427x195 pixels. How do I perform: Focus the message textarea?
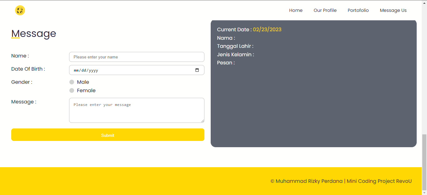137,110
